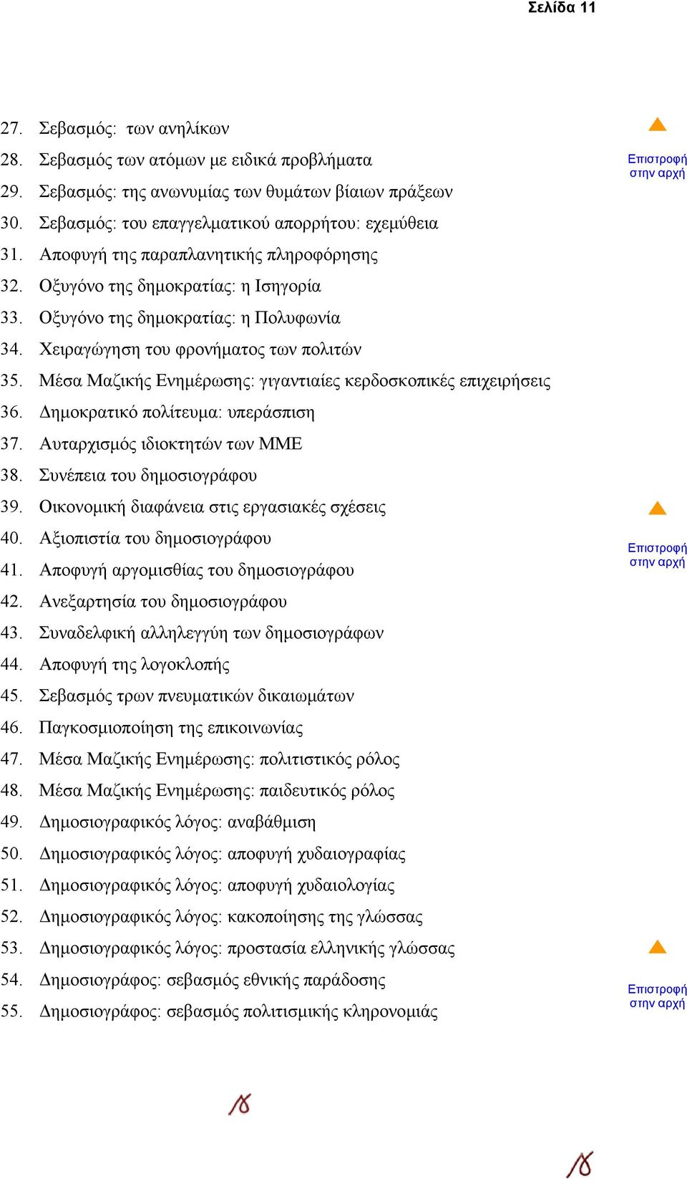Image resolution: width=687 pixels, height=1179 pixels.
Task: Select entry 27 'Σεβασμός: των ανηλίκων'
Action: tap(134, 129)
